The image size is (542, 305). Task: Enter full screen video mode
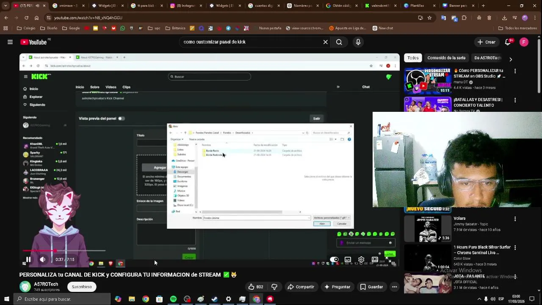[388, 259]
